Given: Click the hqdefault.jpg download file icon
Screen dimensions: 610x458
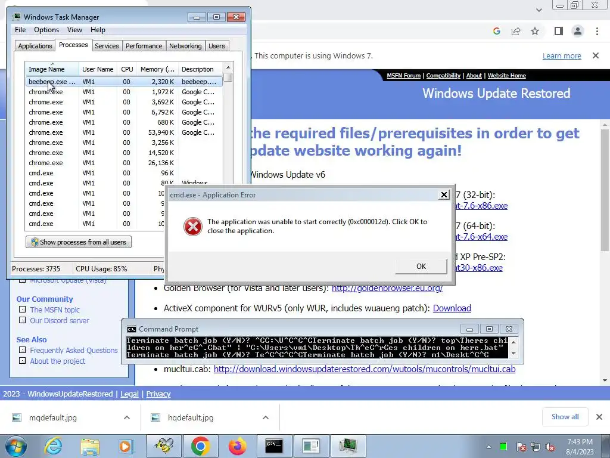Looking at the screenshot, I should tap(155, 417).
